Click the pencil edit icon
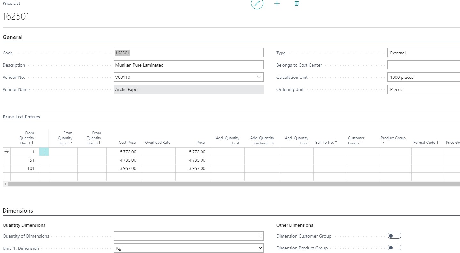The width and height of the screenshot is (460, 253). click(257, 3)
